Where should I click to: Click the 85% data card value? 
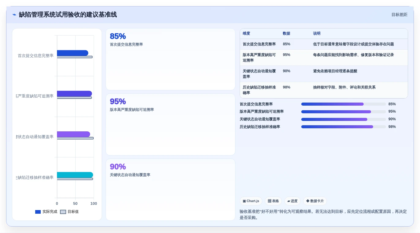coord(118,36)
